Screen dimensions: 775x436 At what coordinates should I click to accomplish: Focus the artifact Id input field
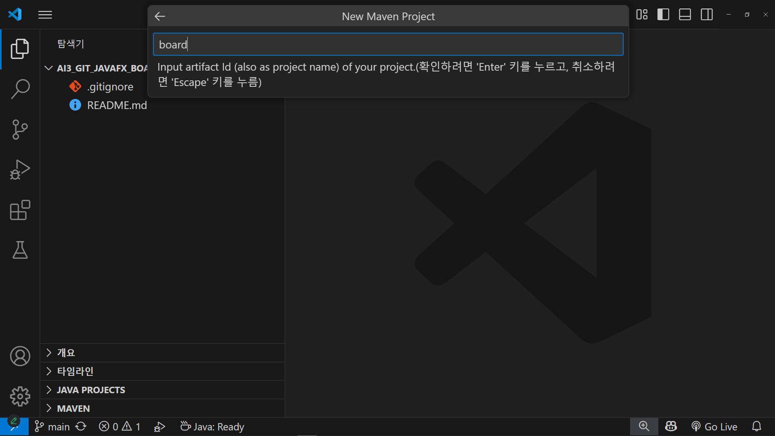[388, 44]
